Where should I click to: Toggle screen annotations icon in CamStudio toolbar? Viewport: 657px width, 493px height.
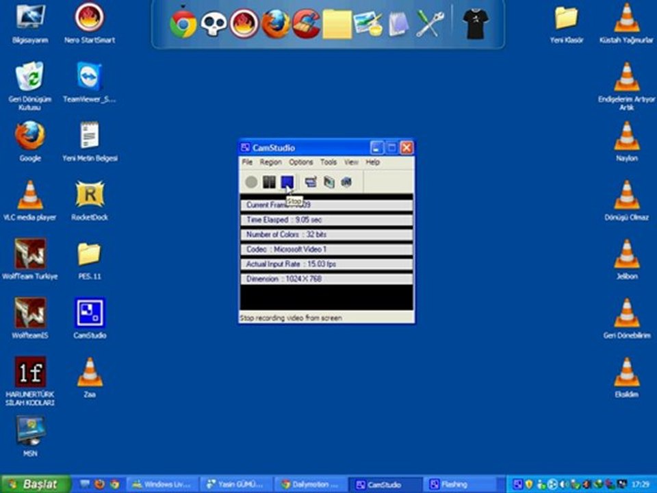coord(311,182)
